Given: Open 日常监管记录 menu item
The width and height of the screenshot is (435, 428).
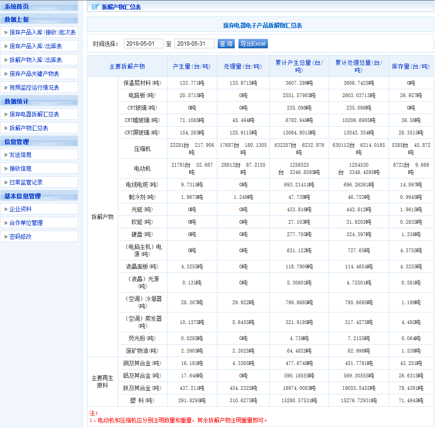Looking at the screenshot, I should click(x=26, y=183).
